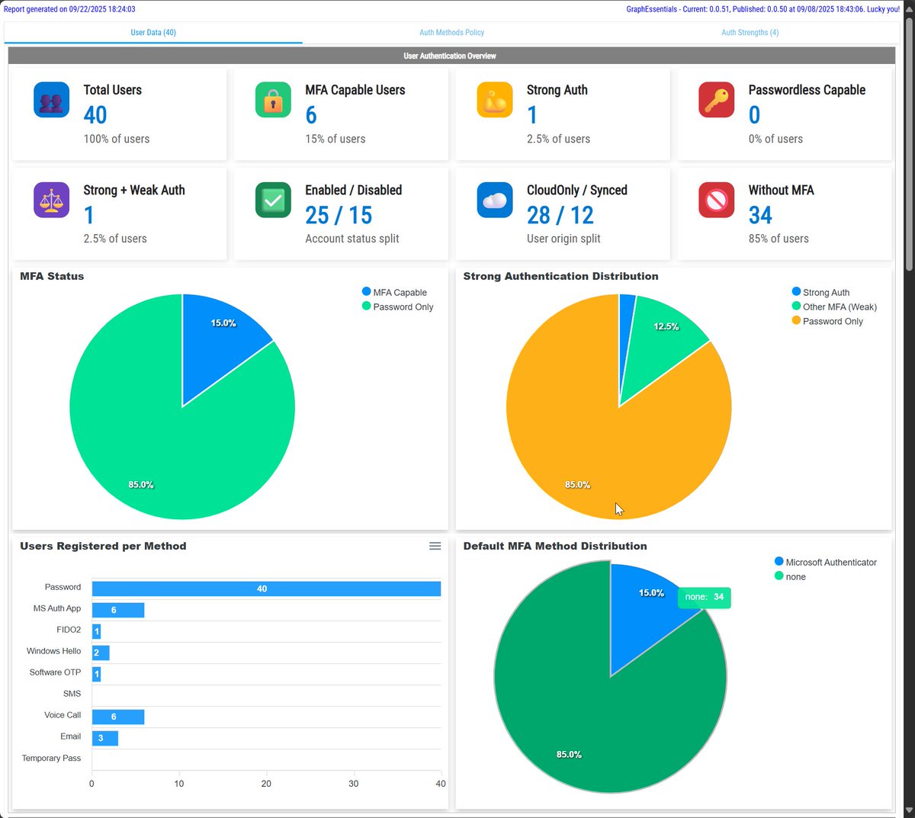Click the 'Account status split' text

352,239
